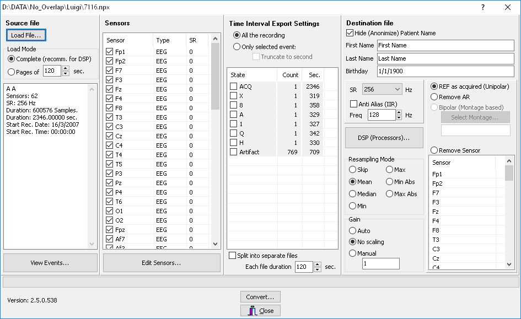This screenshot has width=521, height=319.
Task: Select Manual gain option
Action: 353,253
